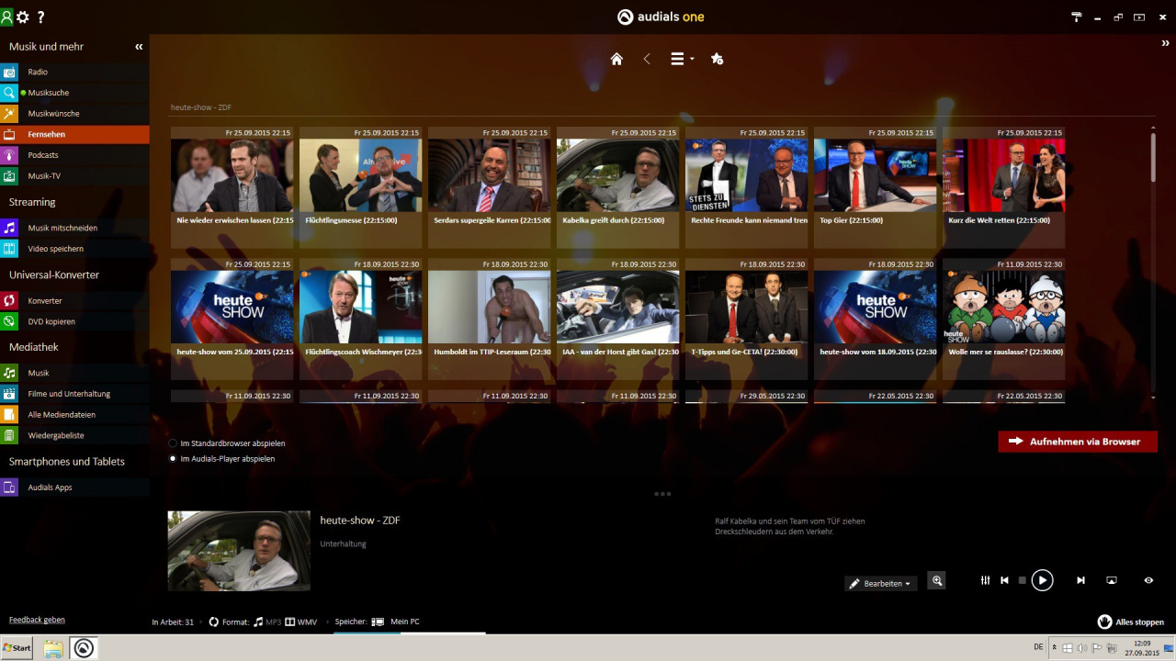Open Musik in the Mediathek
Screen dimensions: 1176x661
click(74, 373)
